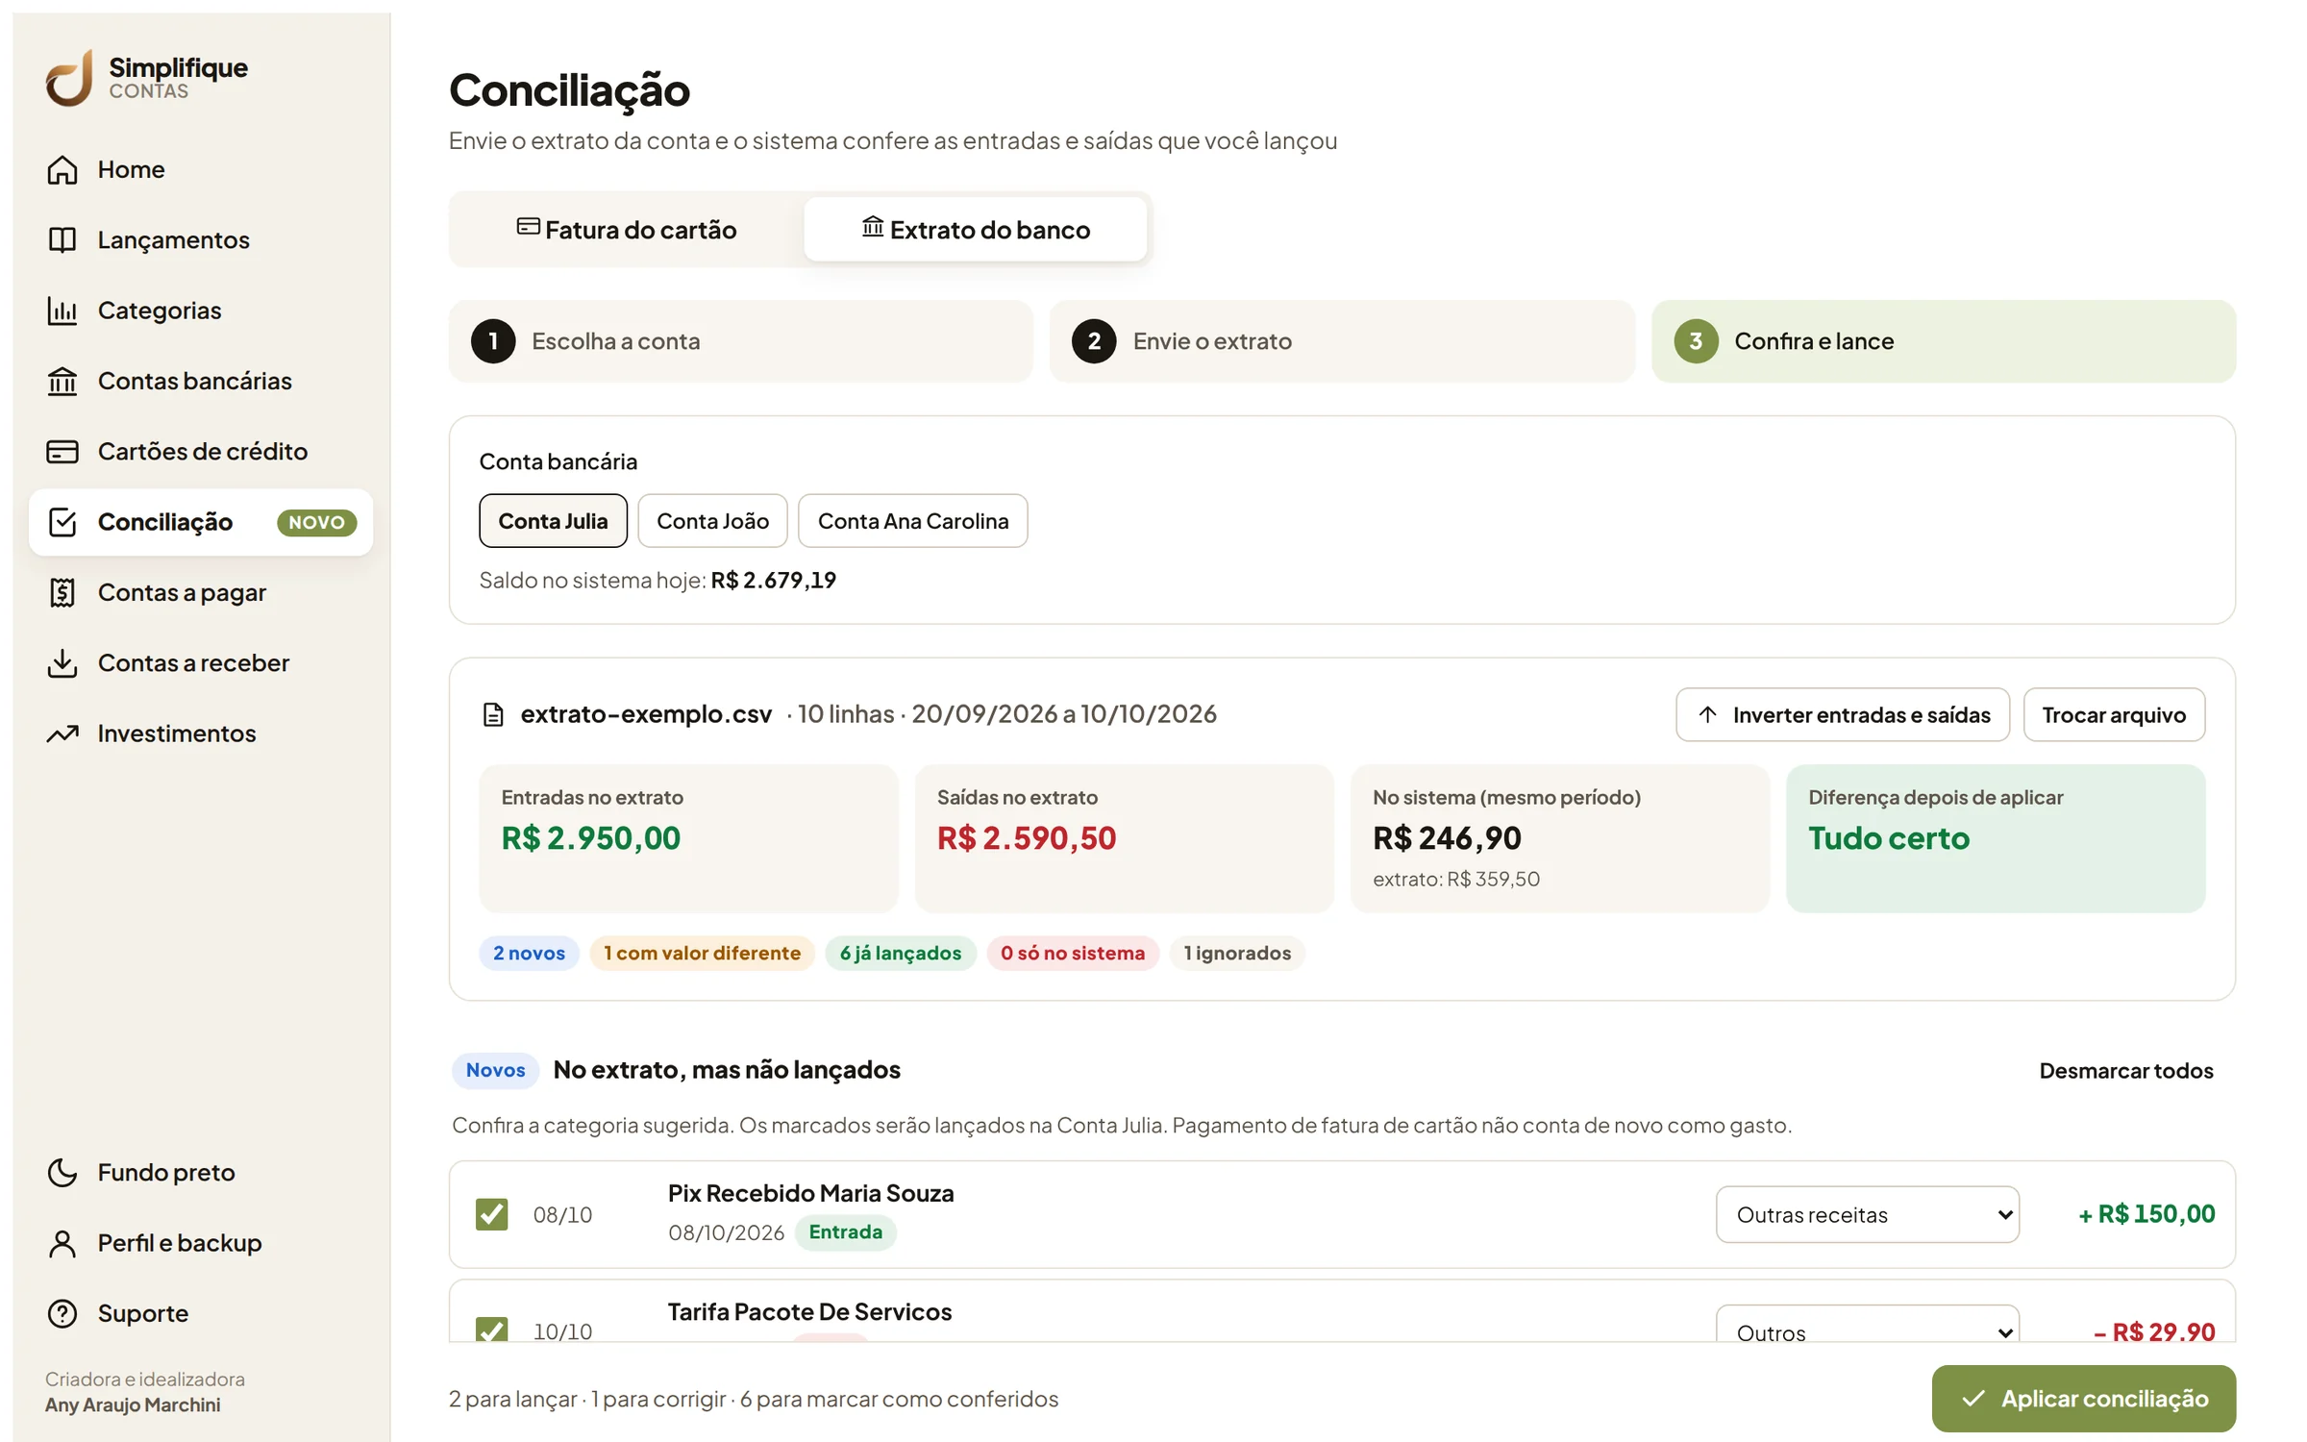Click the Contas bancárias bank icon
This screenshot has height=1442, width=2307.
click(62, 381)
